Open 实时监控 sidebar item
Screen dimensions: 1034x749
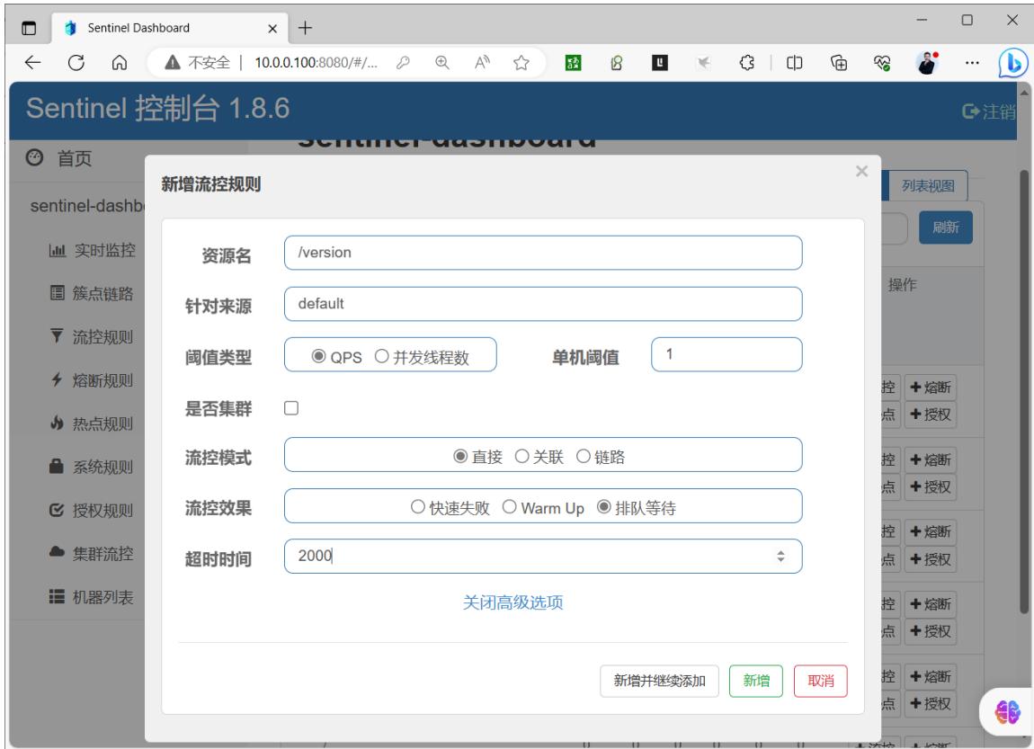tap(93, 251)
